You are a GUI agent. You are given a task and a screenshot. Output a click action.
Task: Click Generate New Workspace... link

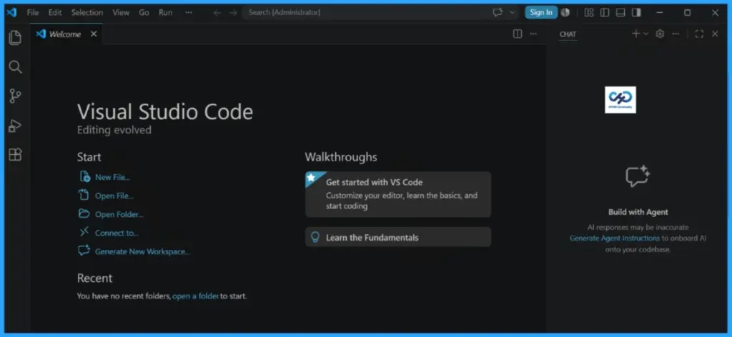[142, 252]
